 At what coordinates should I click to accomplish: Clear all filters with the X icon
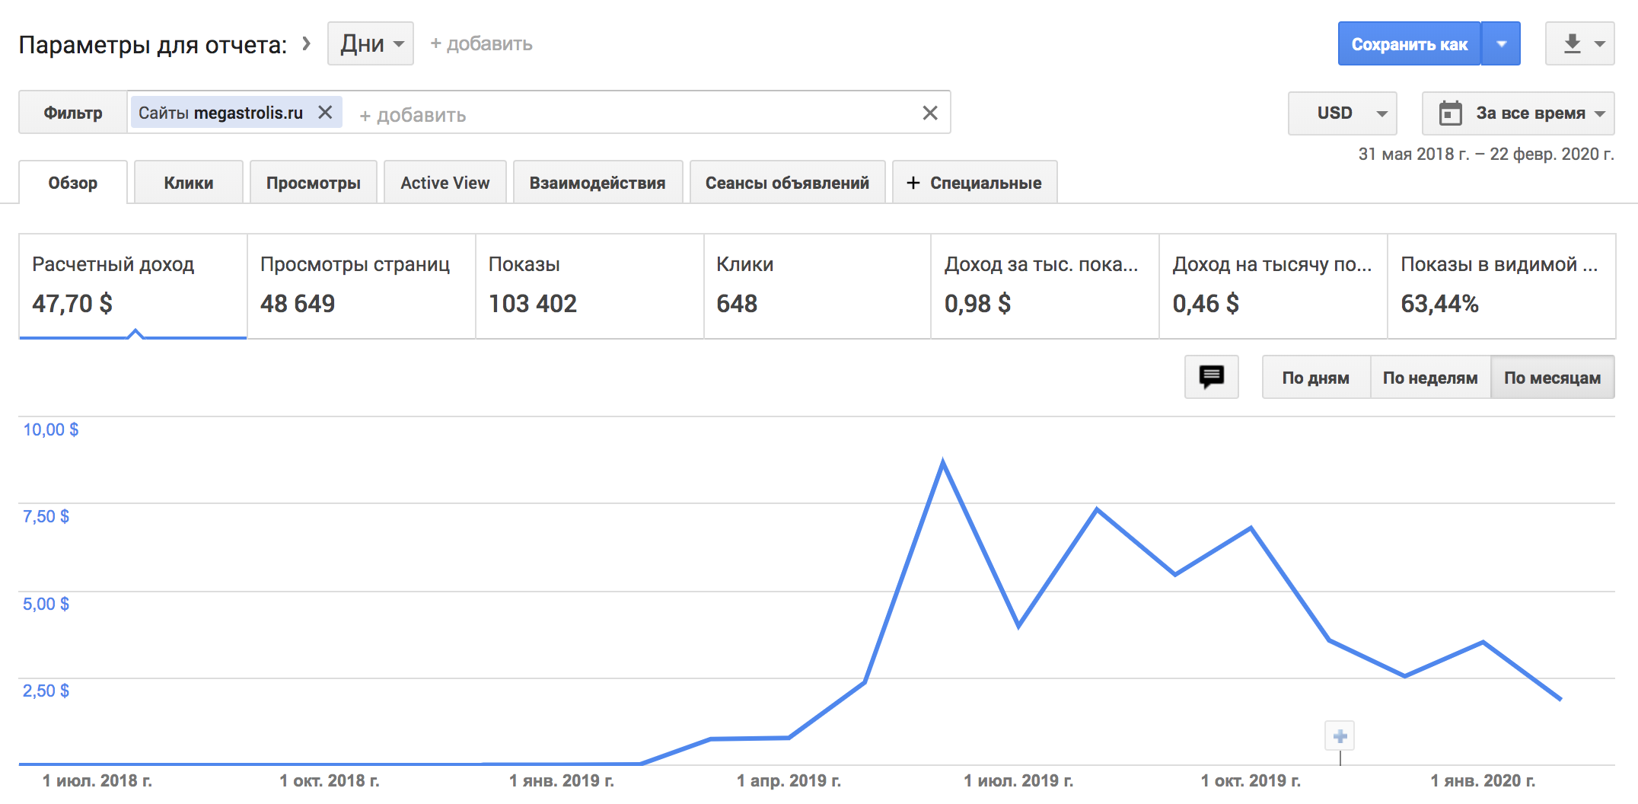pyautogui.click(x=929, y=113)
